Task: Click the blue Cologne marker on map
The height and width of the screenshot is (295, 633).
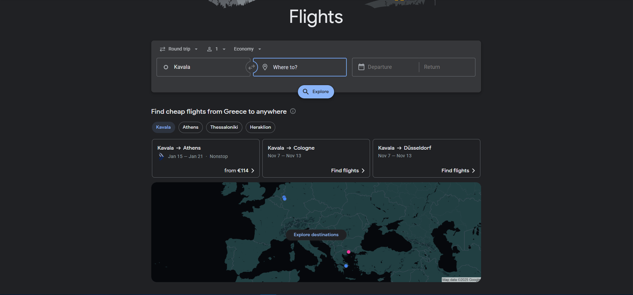Action: click(284, 198)
